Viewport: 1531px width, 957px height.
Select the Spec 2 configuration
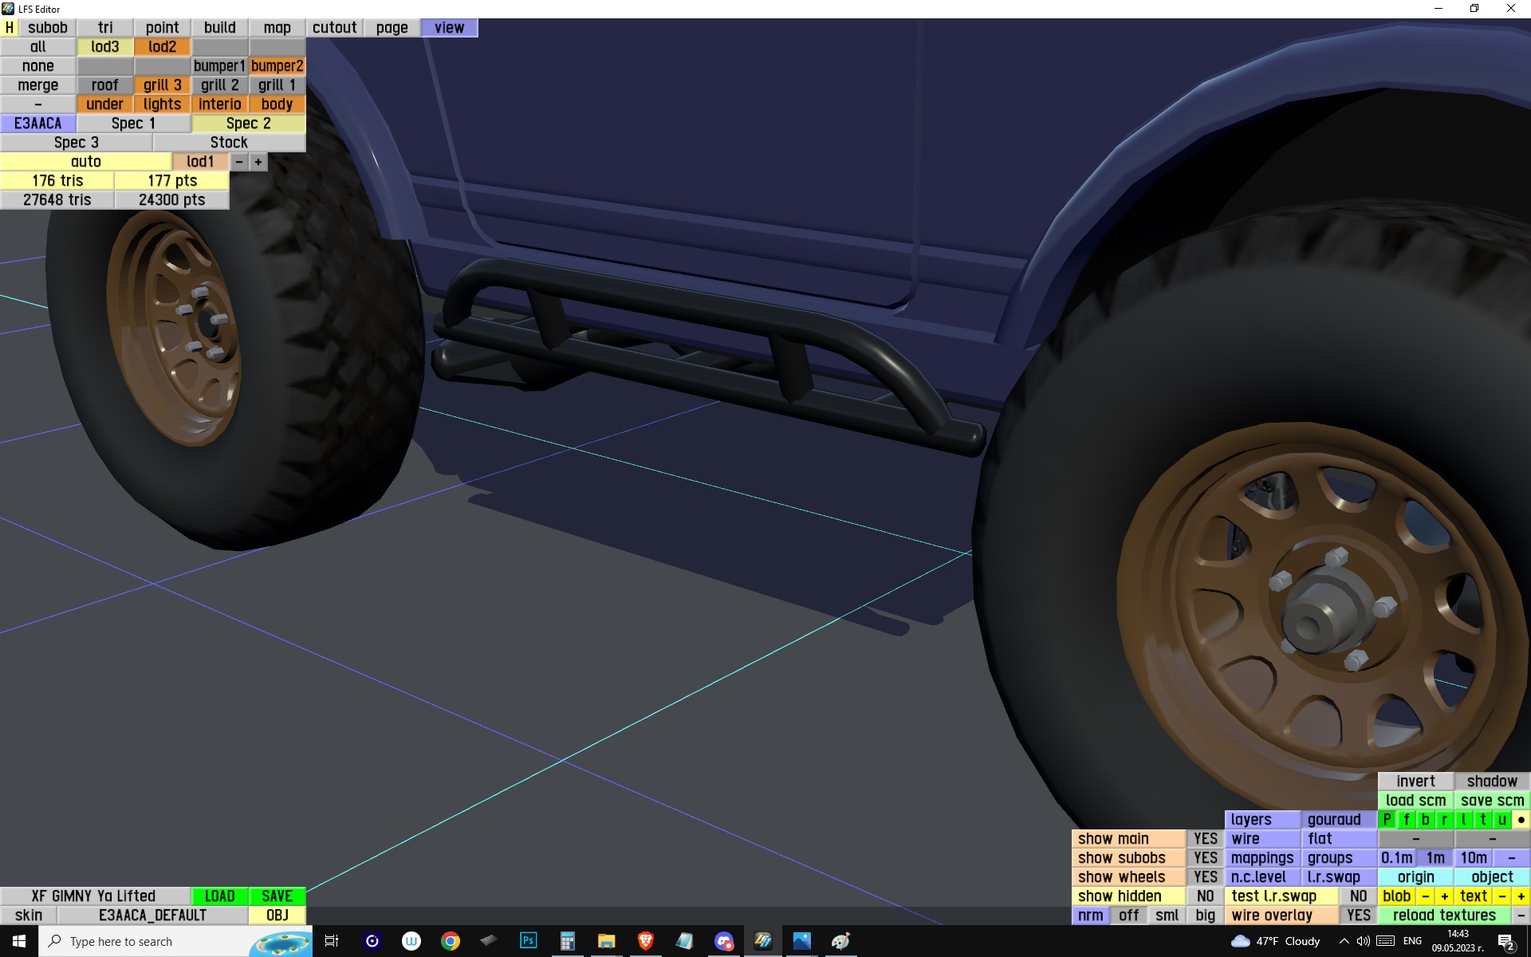point(248,124)
